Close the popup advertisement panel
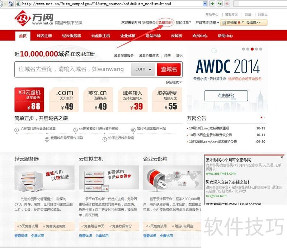The width and height of the screenshot is (287, 248). (282, 157)
